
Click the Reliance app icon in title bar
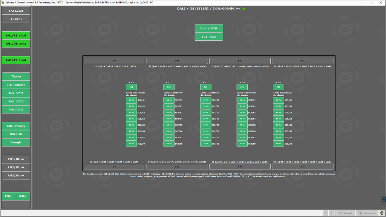point(3,2)
